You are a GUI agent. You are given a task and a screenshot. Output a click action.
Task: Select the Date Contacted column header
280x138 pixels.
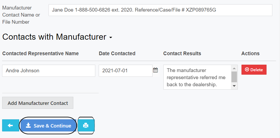(117, 53)
